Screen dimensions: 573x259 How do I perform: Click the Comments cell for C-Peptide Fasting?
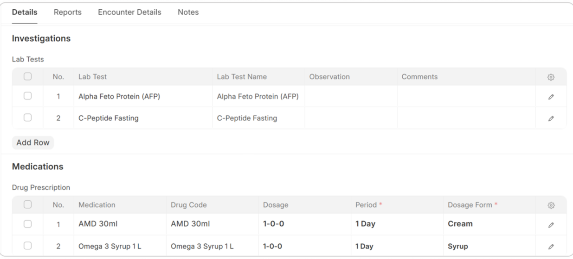coord(465,118)
